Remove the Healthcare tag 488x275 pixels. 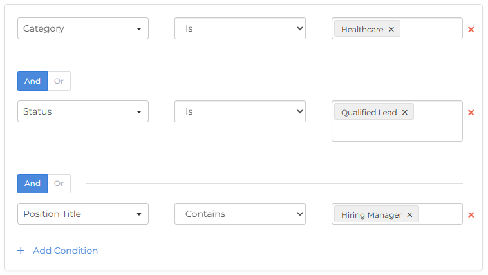[x=391, y=29]
